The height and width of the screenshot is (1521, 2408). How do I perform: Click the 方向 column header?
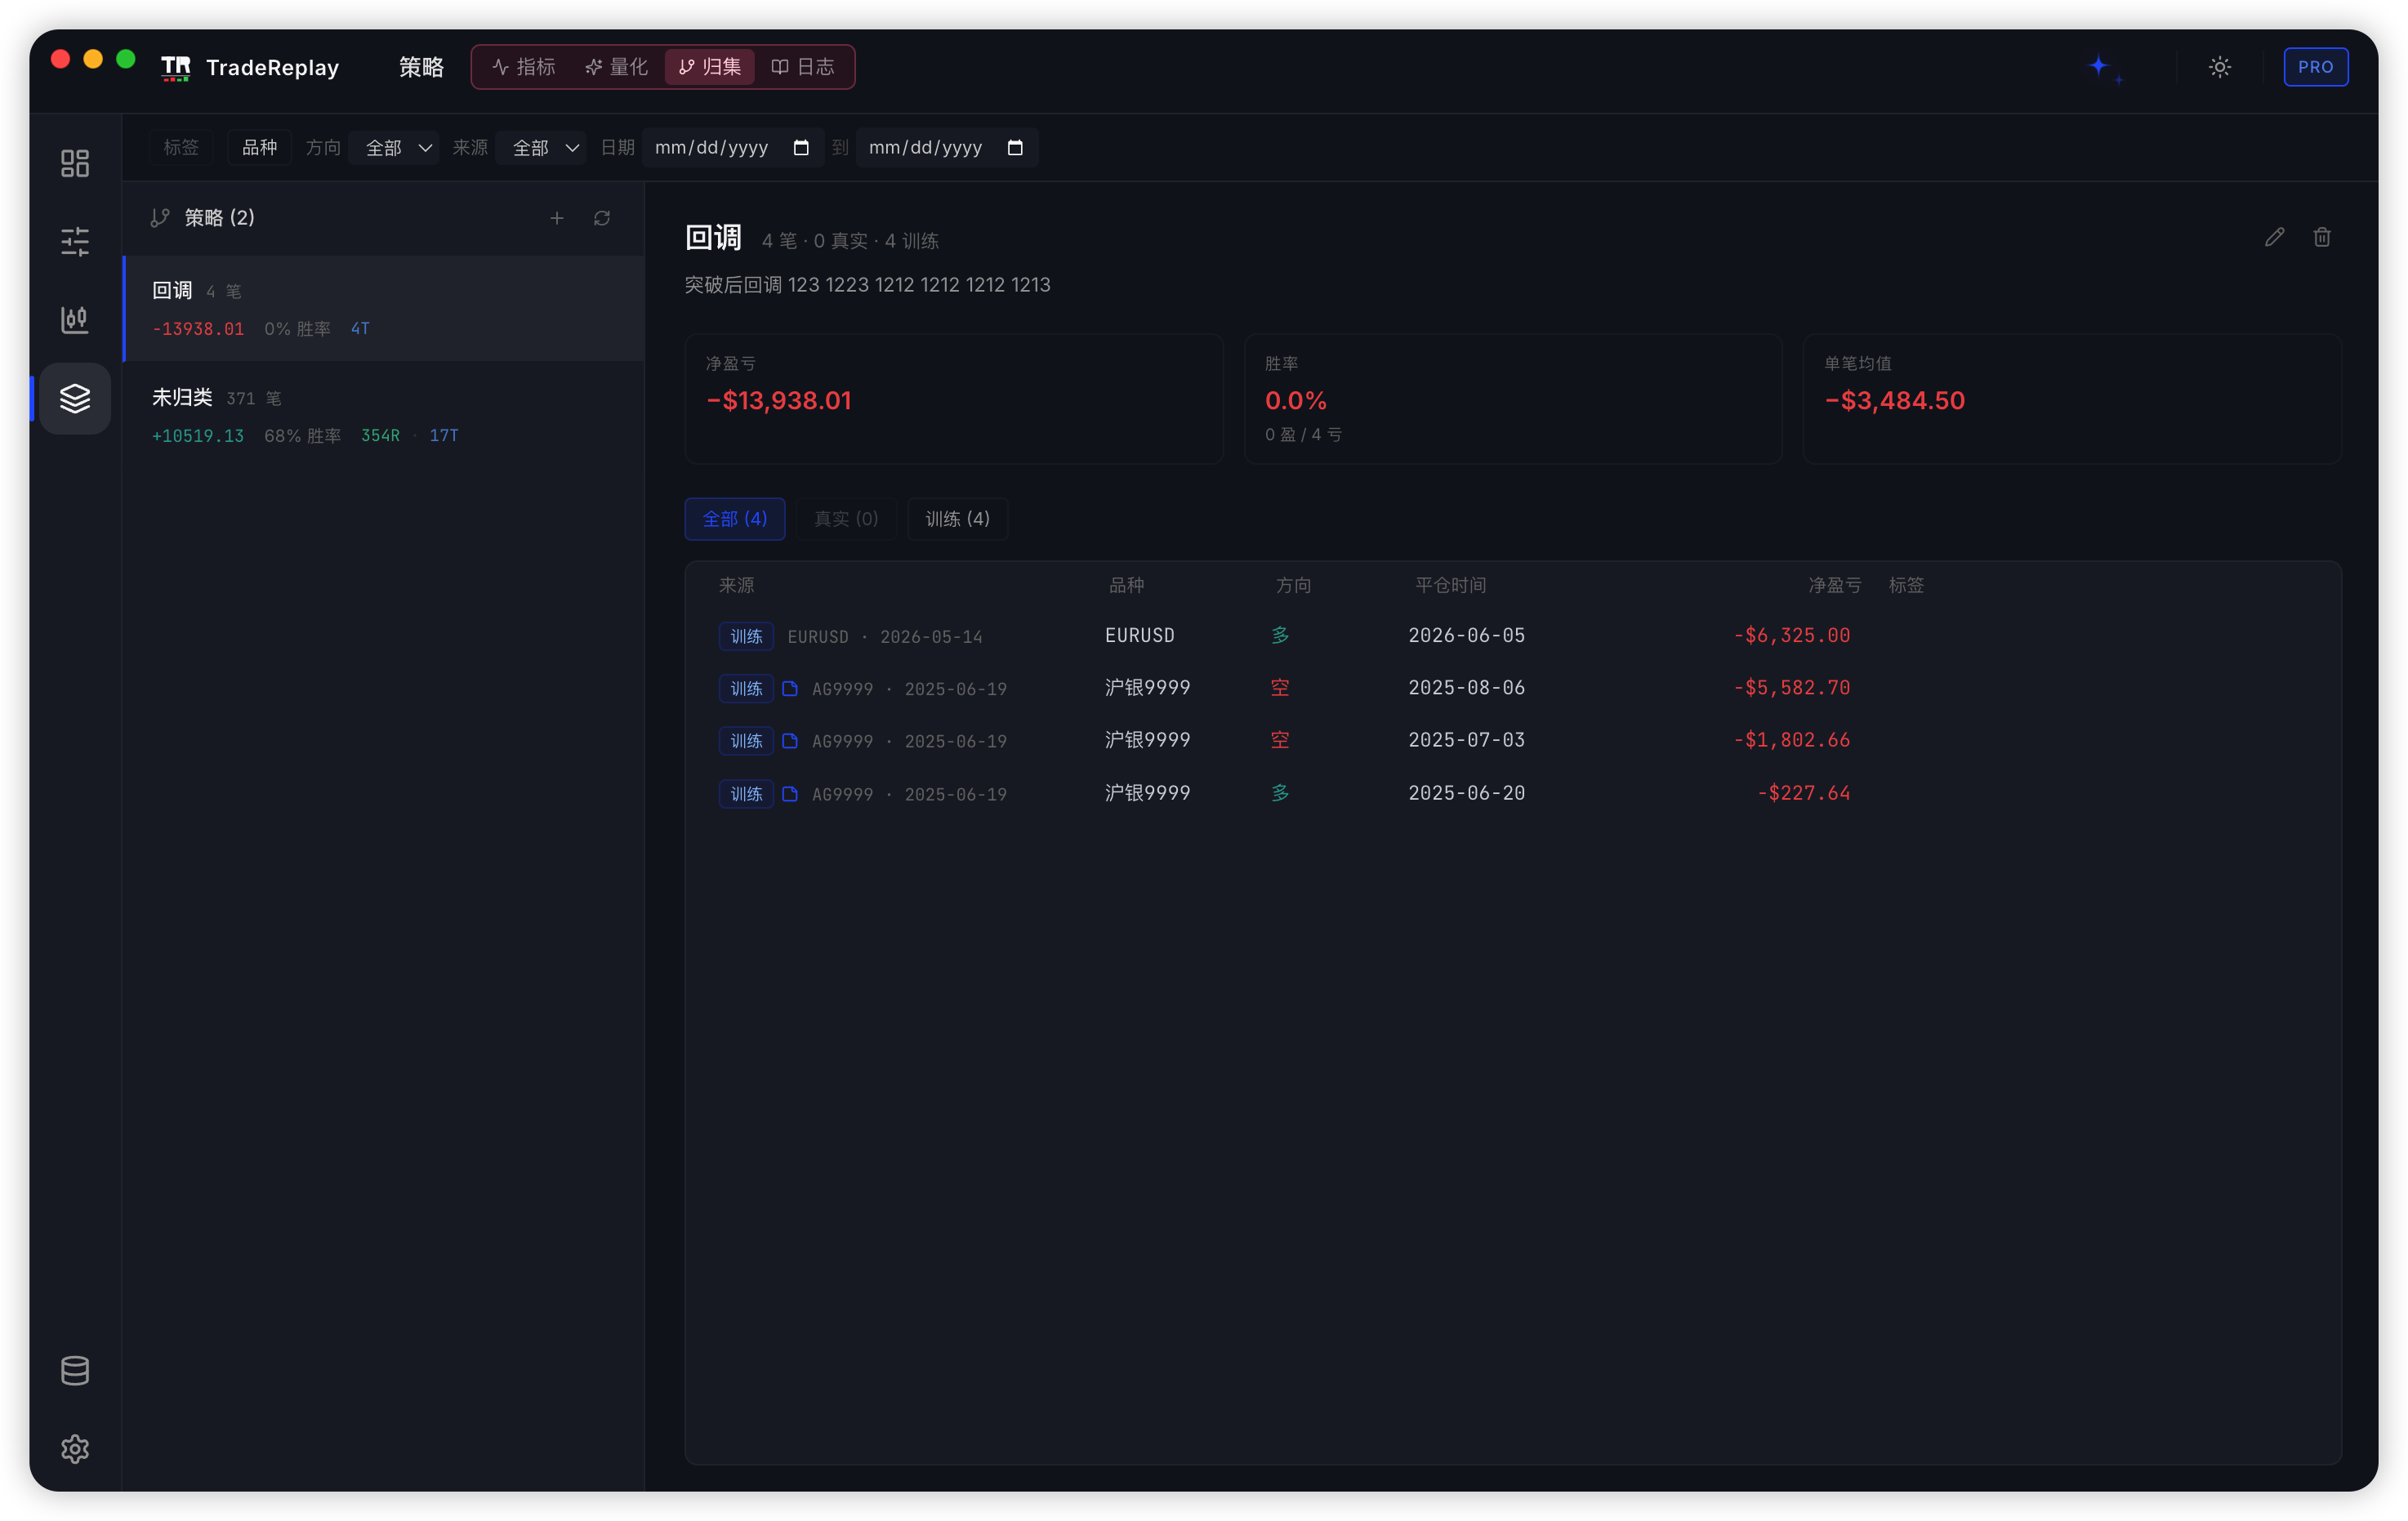(1293, 585)
